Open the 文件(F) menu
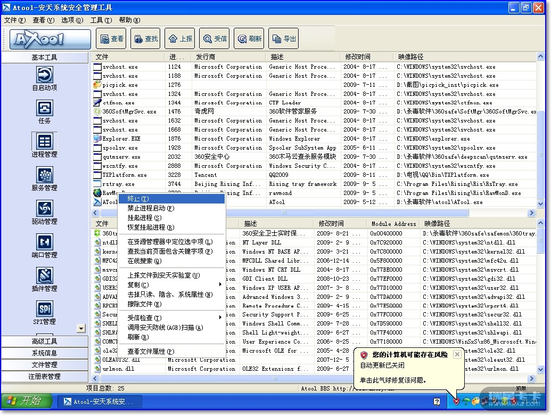 pos(15,20)
